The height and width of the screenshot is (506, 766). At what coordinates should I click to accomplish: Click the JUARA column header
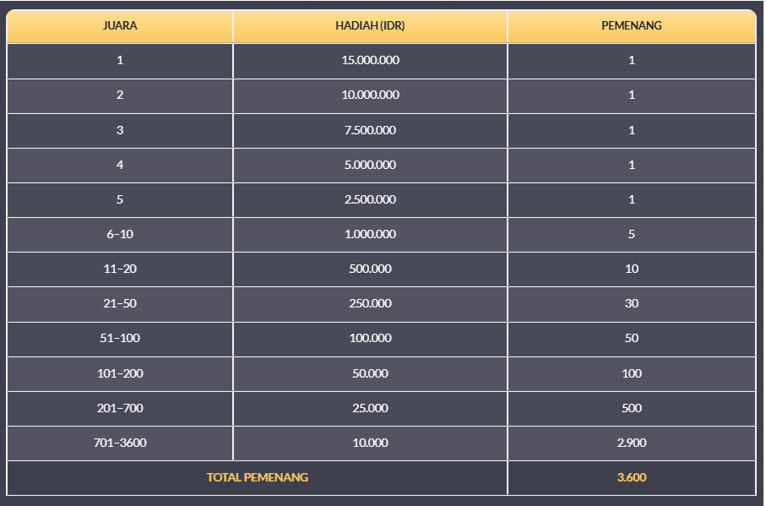[x=120, y=25]
